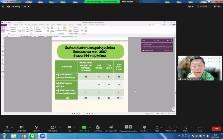Screen dimensions: 223x139
Task: Click the Recognize Text link
Action: 168,51
